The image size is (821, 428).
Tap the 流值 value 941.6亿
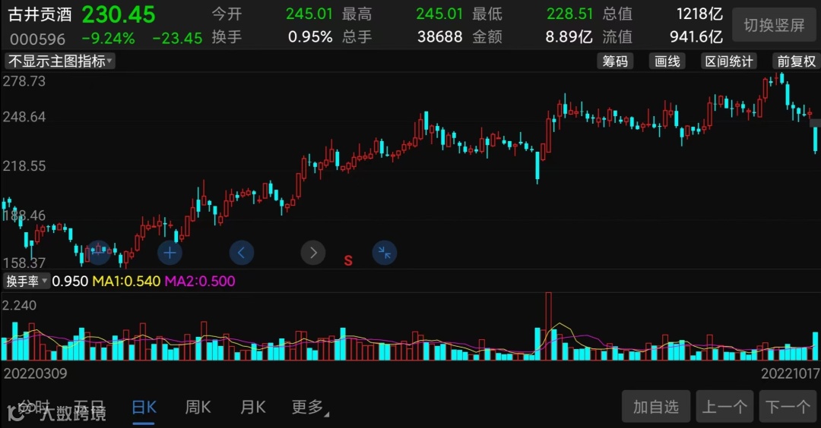click(696, 36)
